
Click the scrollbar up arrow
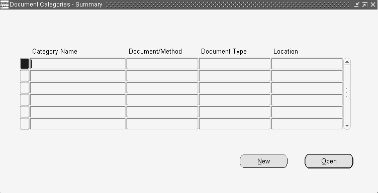347,62
